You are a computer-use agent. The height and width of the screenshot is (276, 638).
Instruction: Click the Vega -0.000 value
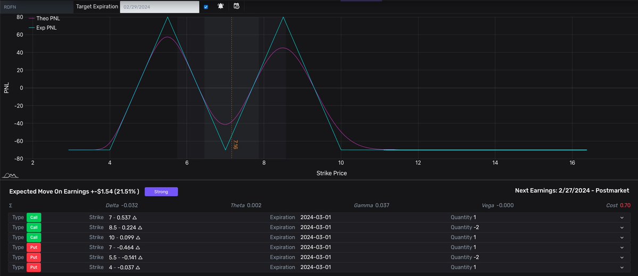click(x=498, y=205)
